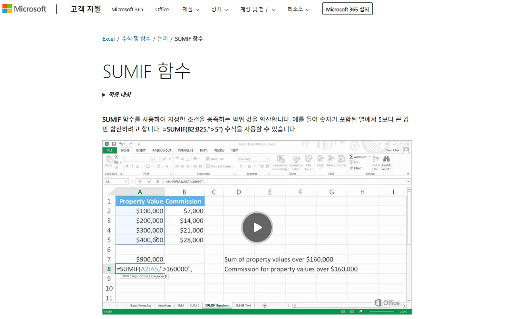Open the 장치 dropdown menu
This screenshot has width=505, height=319.
(220, 9)
